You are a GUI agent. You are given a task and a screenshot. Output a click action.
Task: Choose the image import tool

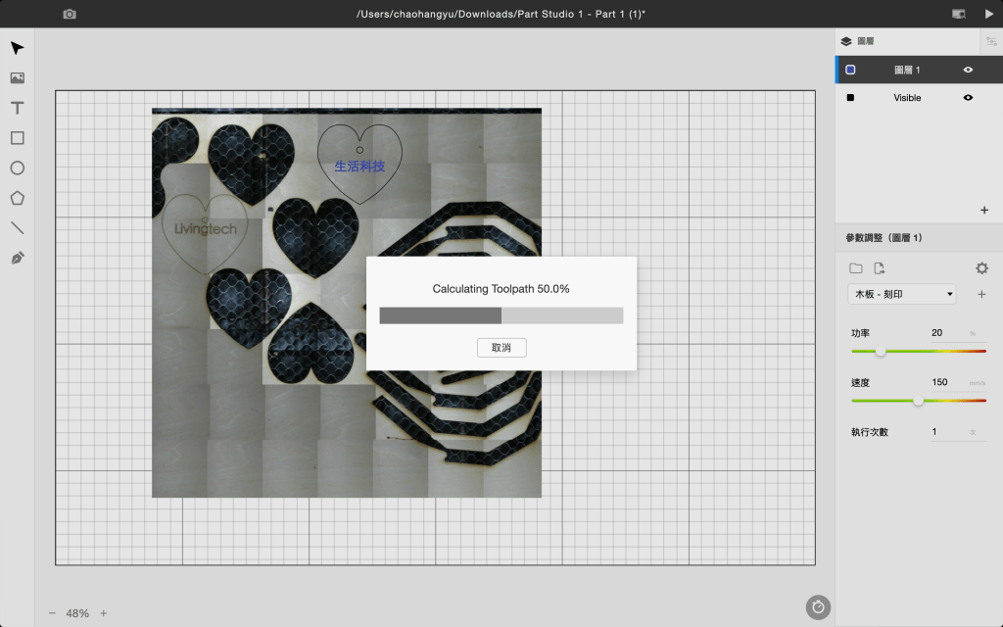click(17, 78)
